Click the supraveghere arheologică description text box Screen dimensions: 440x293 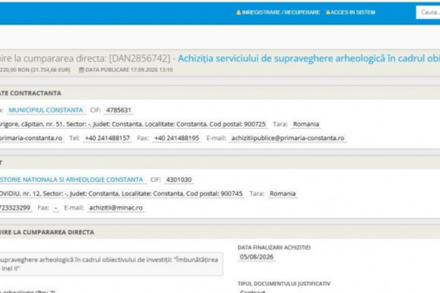[111, 264]
